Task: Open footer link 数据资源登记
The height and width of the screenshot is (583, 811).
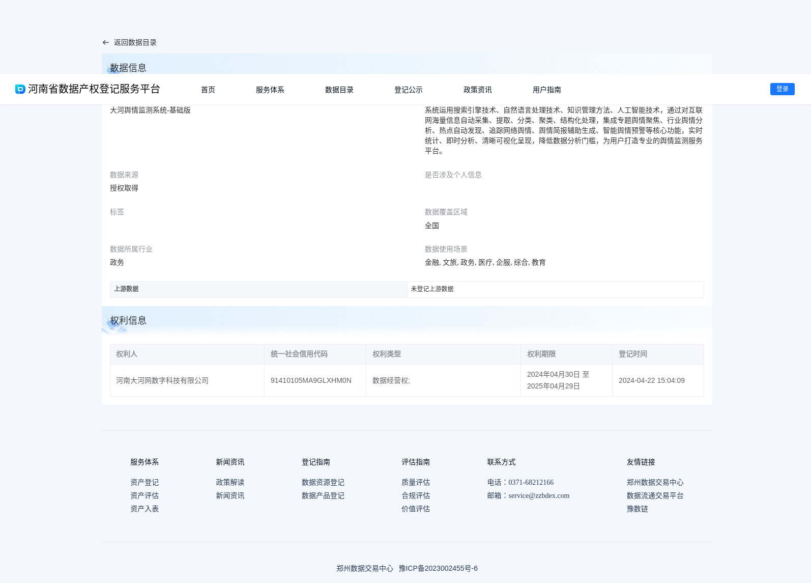Action: coord(323,482)
